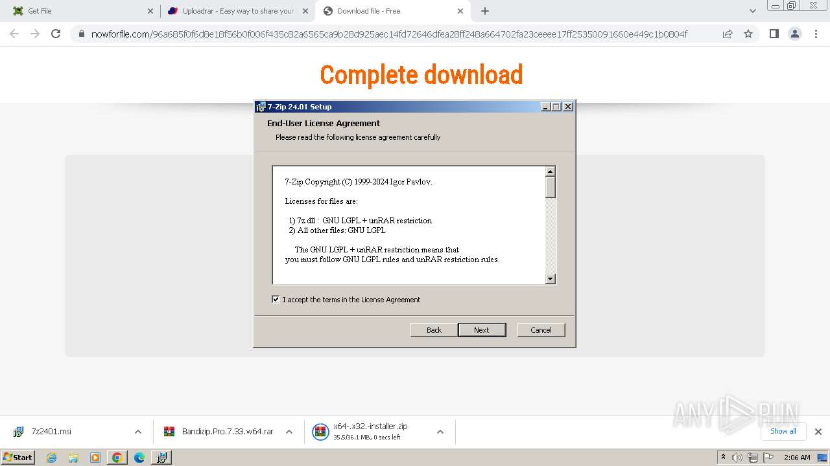Click installer.zip download progress icon
The image size is (830, 466).
point(320,432)
